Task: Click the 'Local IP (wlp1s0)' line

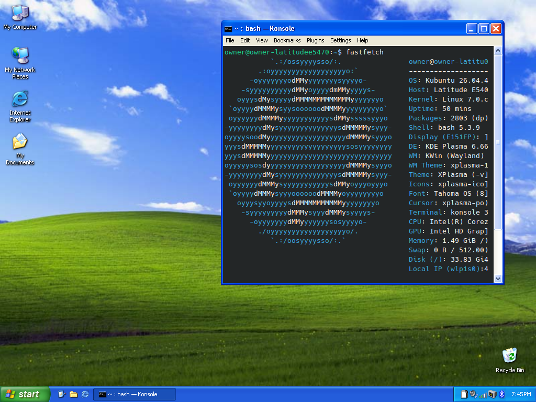Action: [x=448, y=269]
